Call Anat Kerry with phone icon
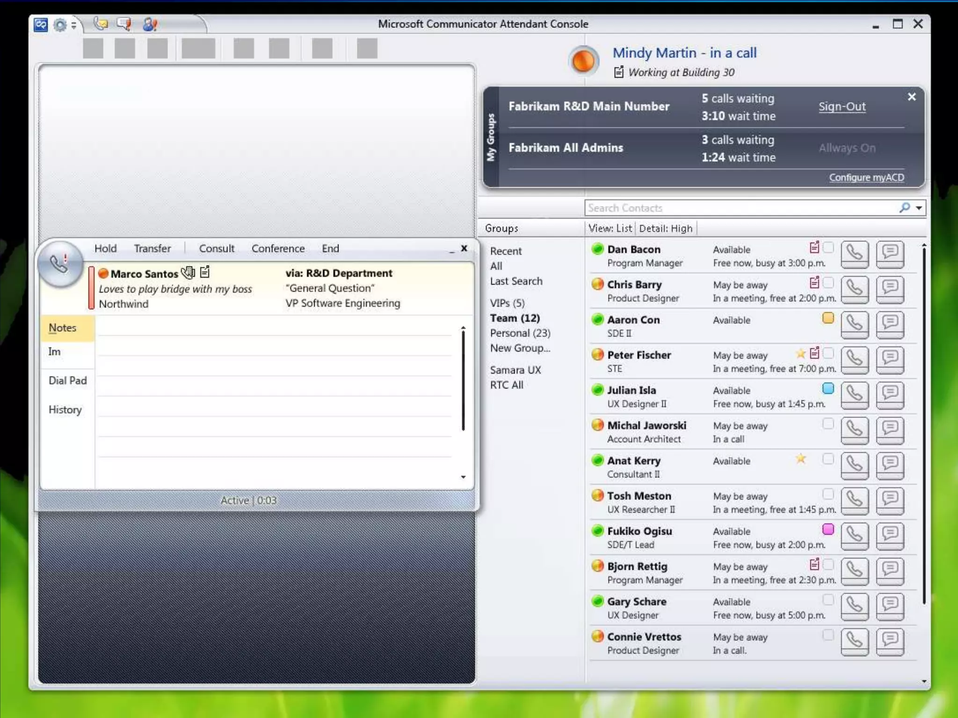This screenshot has width=958, height=718. pos(855,466)
